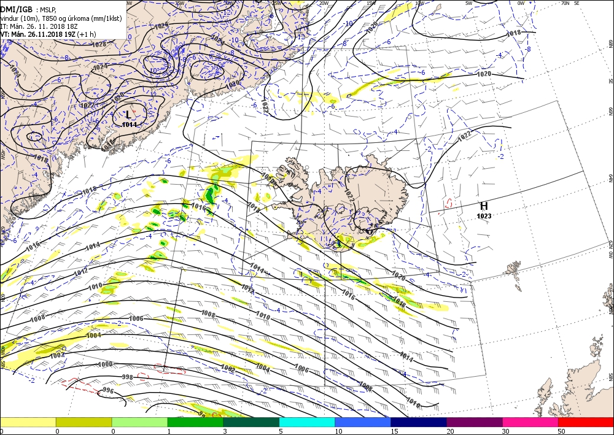This screenshot has height=435, width=614.
Task: Pick the cyan legend swatch
Action: 307,422
